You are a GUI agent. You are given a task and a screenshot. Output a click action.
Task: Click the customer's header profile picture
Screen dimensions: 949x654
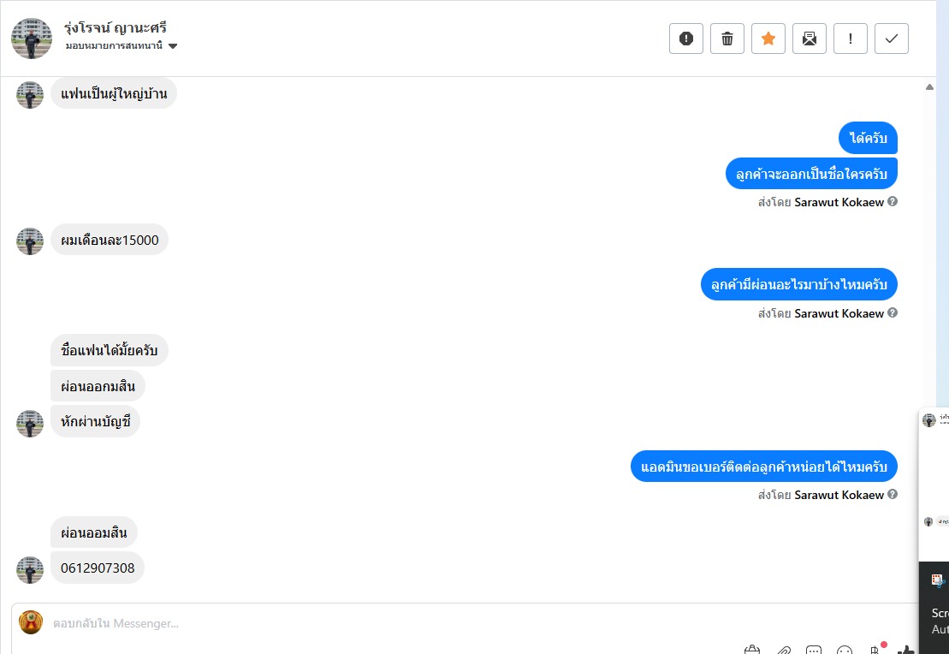[32, 39]
